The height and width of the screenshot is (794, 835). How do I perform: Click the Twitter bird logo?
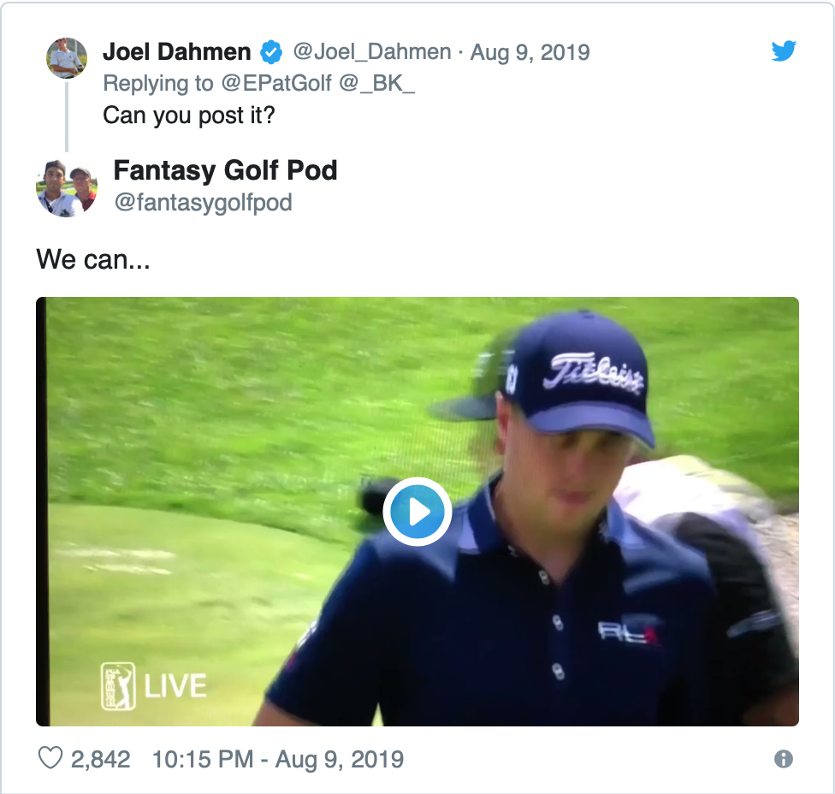pyautogui.click(x=784, y=50)
